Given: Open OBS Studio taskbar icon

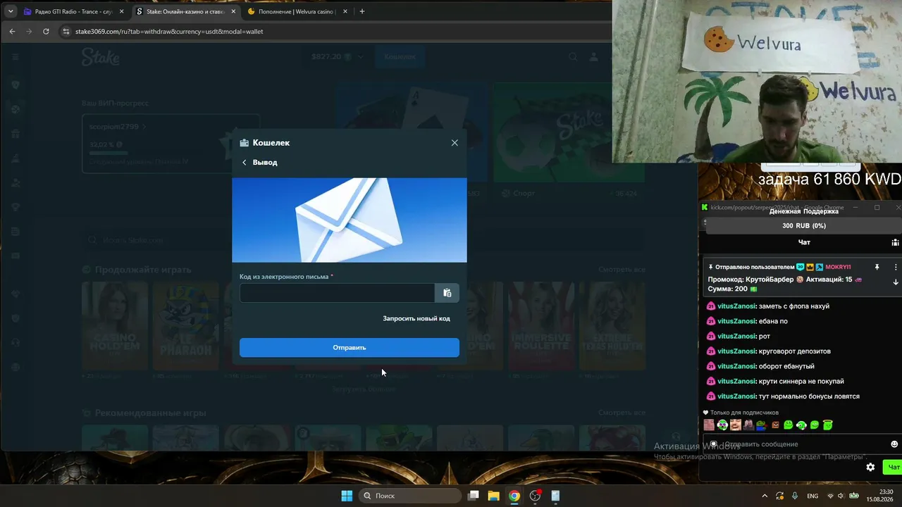Looking at the screenshot, I should point(535,496).
